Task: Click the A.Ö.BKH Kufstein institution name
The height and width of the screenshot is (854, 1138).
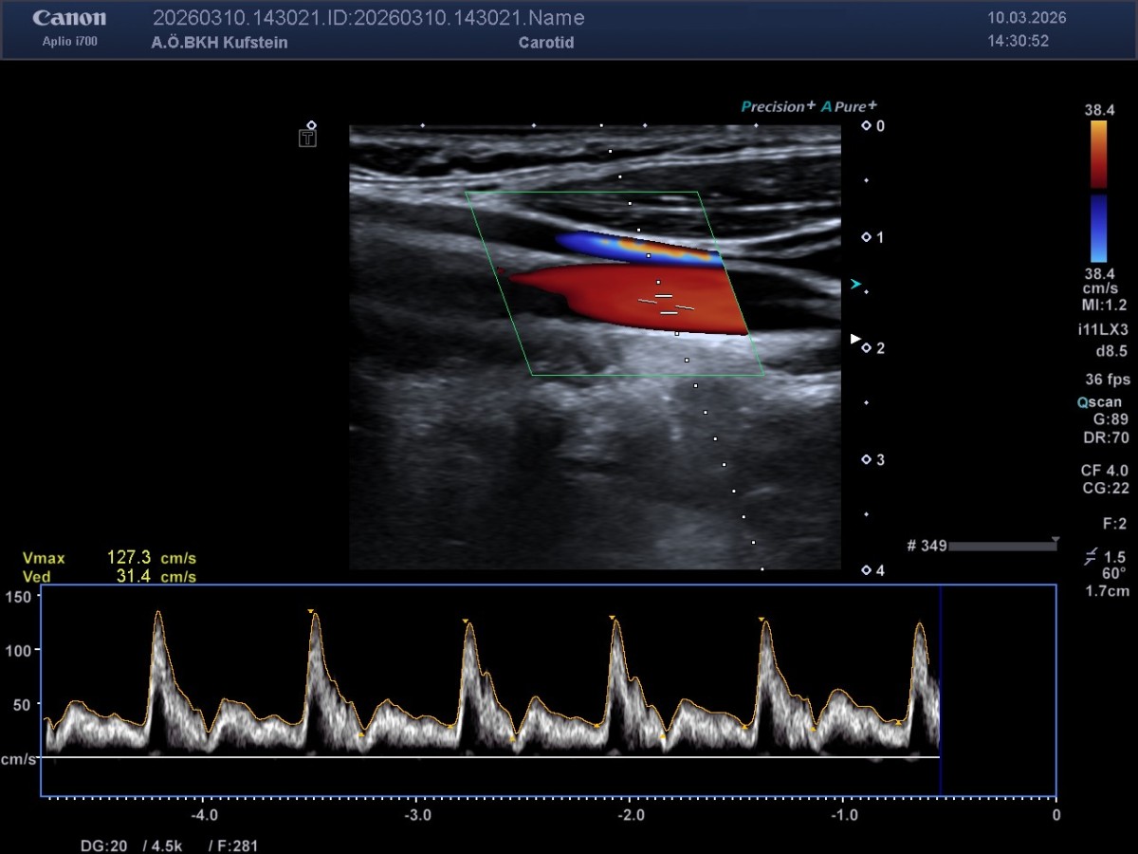Action: 219,43
